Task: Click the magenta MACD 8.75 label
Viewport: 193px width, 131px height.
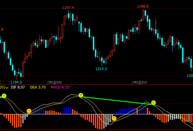Action: (x=60, y=87)
